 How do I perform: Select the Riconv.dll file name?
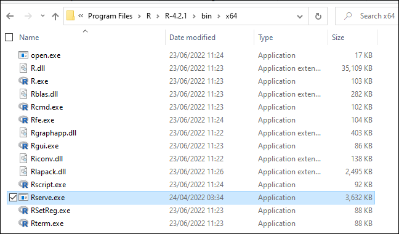click(47, 159)
